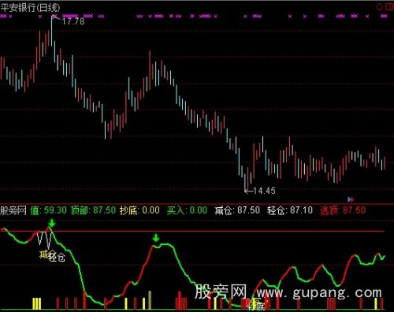
Task: Click the 14.45 low price label
Action: point(264,191)
